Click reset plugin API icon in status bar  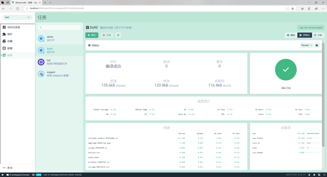[x=324, y=175]
